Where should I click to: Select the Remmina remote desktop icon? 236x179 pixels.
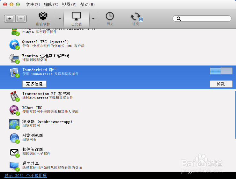[14, 59]
